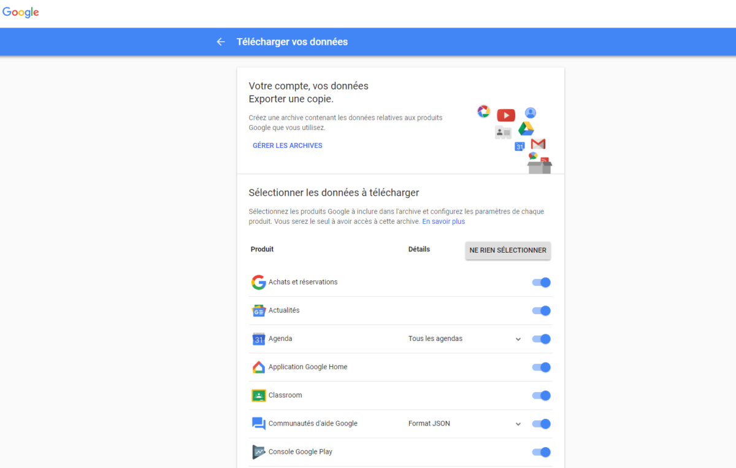Viewport: 736px width, 468px height.
Task: Click the Format JSON text
Action: (429, 423)
